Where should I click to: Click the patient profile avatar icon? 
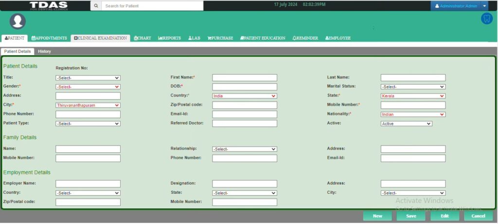pyautogui.click(x=18, y=21)
